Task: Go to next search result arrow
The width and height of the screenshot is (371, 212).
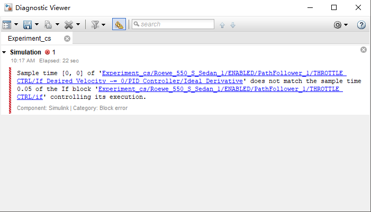Action: tap(233, 25)
